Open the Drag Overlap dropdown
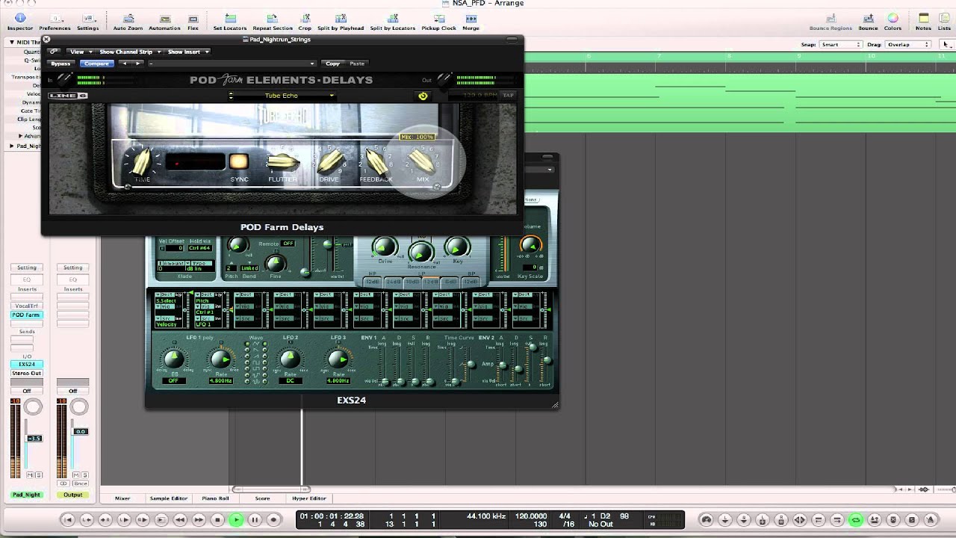The width and height of the screenshot is (956, 538). pyautogui.click(x=907, y=45)
